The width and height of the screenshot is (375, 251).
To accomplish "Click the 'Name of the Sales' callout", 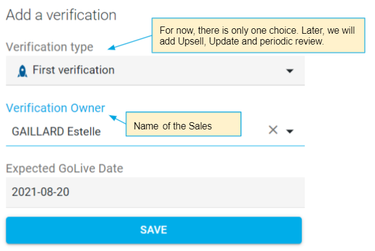I will (180, 126).
